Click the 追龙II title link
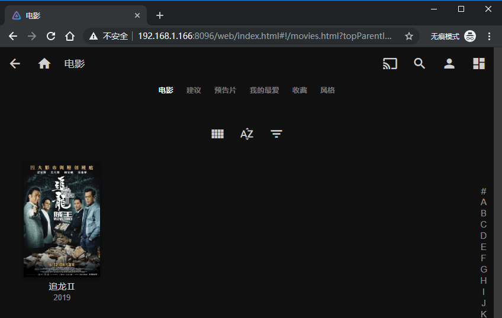This screenshot has width=502, height=318. coord(62,287)
